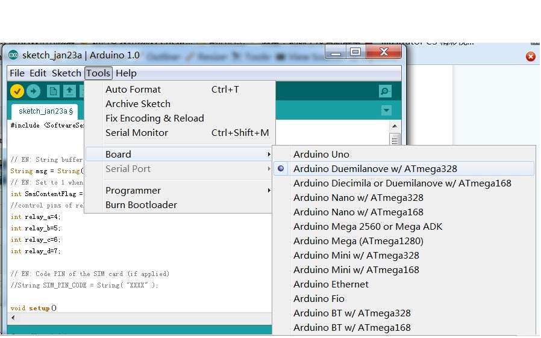Image resolution: width=541 pixels, height=338 pixels.
Task: Select Arduino Ethernet board
Action: pos(404,284)
